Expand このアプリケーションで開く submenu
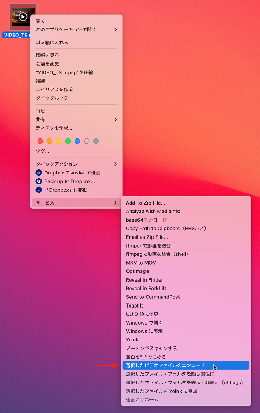 [76, 29]
